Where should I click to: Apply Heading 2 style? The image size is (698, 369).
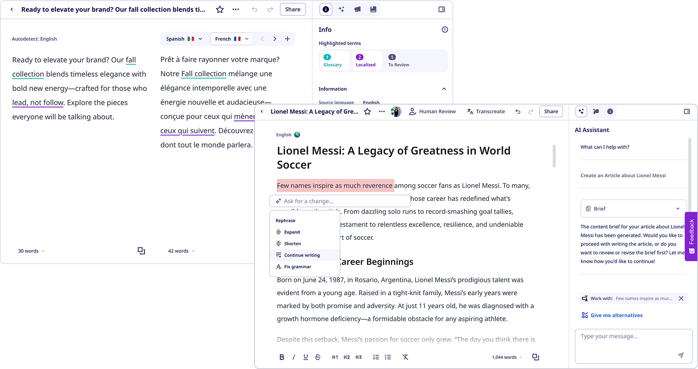(x=347, y=357)
